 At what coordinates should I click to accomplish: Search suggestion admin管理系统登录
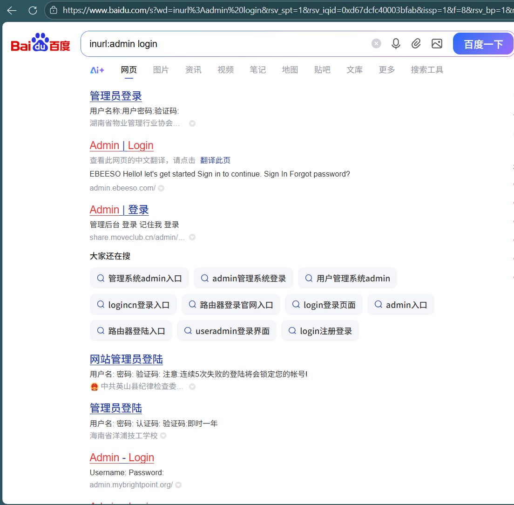pyautogui.click(x=243, y=278)
